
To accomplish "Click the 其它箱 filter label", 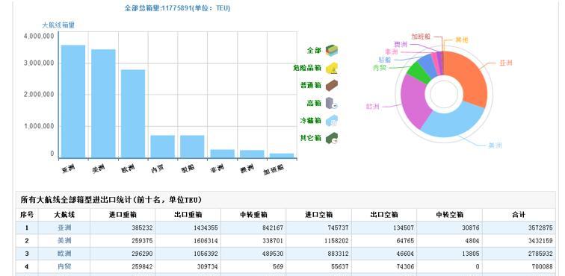I will [x=311, y=138].
